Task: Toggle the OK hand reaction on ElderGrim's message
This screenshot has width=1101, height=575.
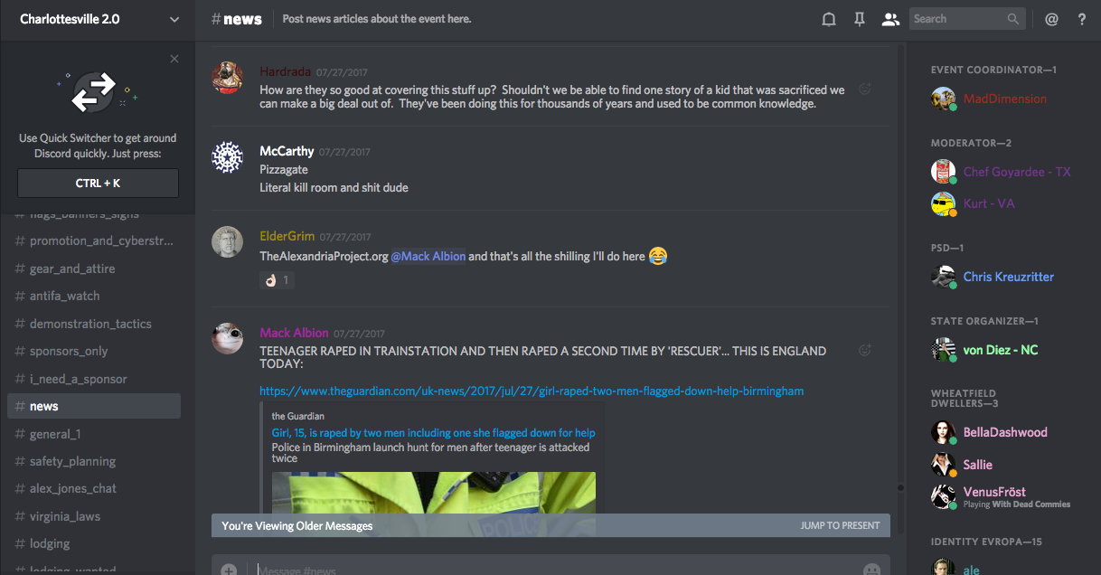Action: [277, 280]
